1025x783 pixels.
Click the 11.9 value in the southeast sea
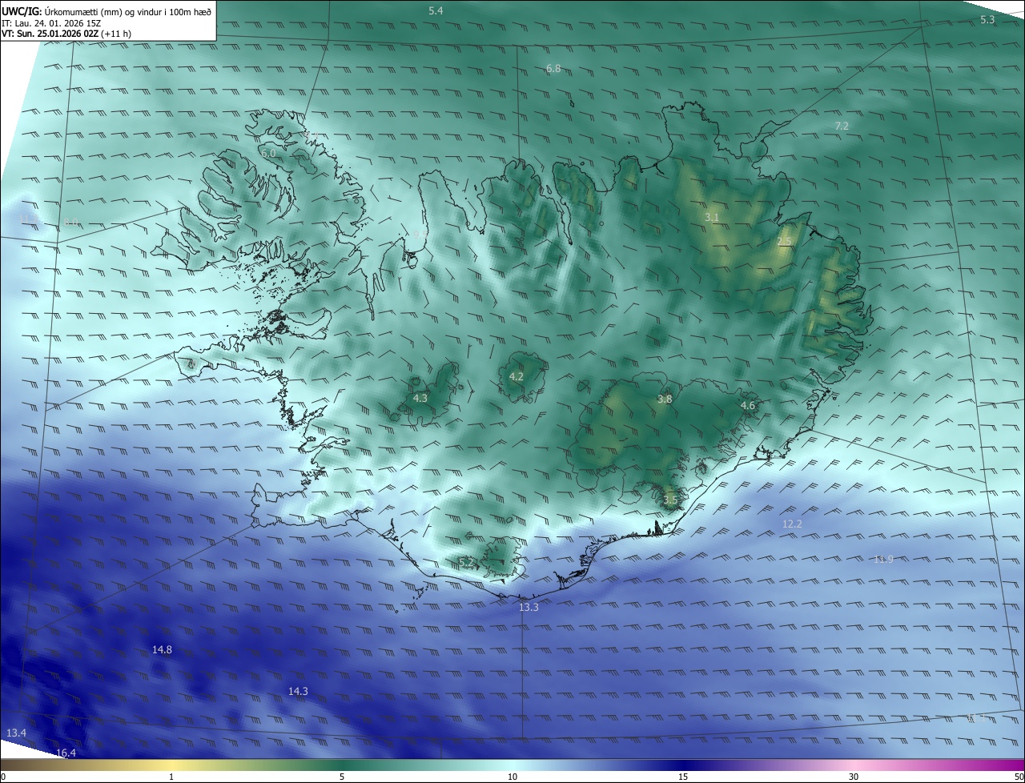(x=883, y=559)
